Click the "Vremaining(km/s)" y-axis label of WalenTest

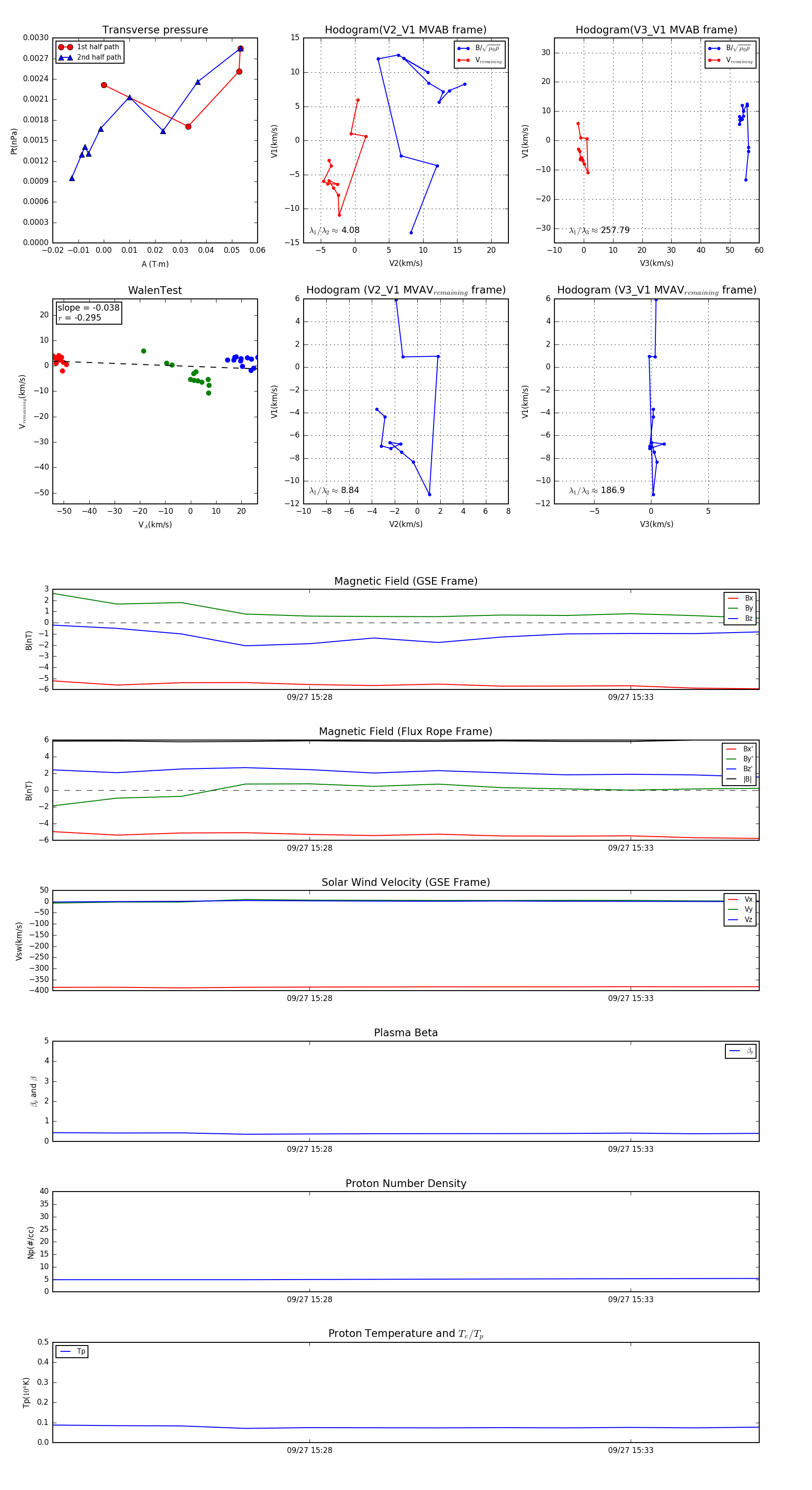22,401
